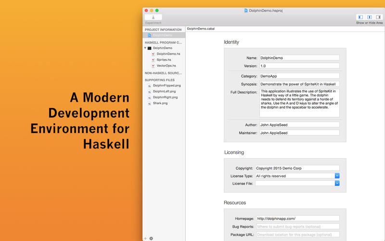Select the Shark.png image icon

click(149, 103)
